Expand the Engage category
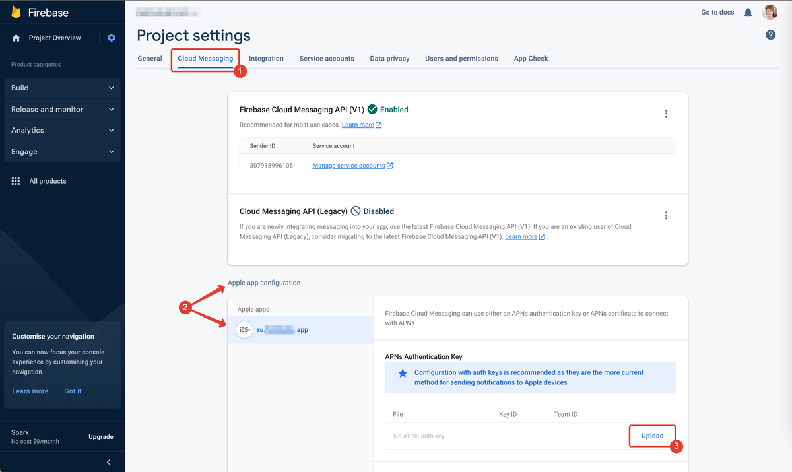 62,152
